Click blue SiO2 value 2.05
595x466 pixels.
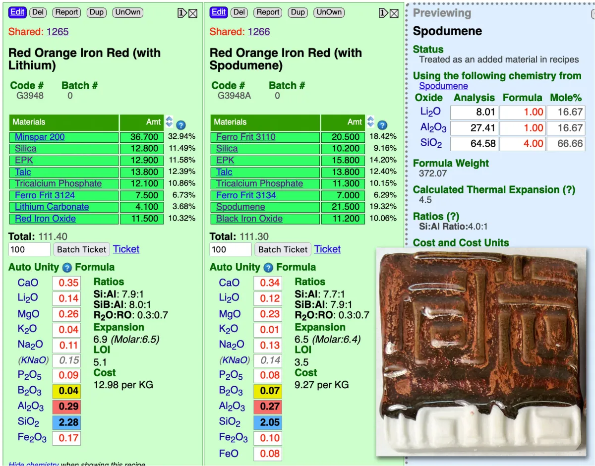point(268,423)
